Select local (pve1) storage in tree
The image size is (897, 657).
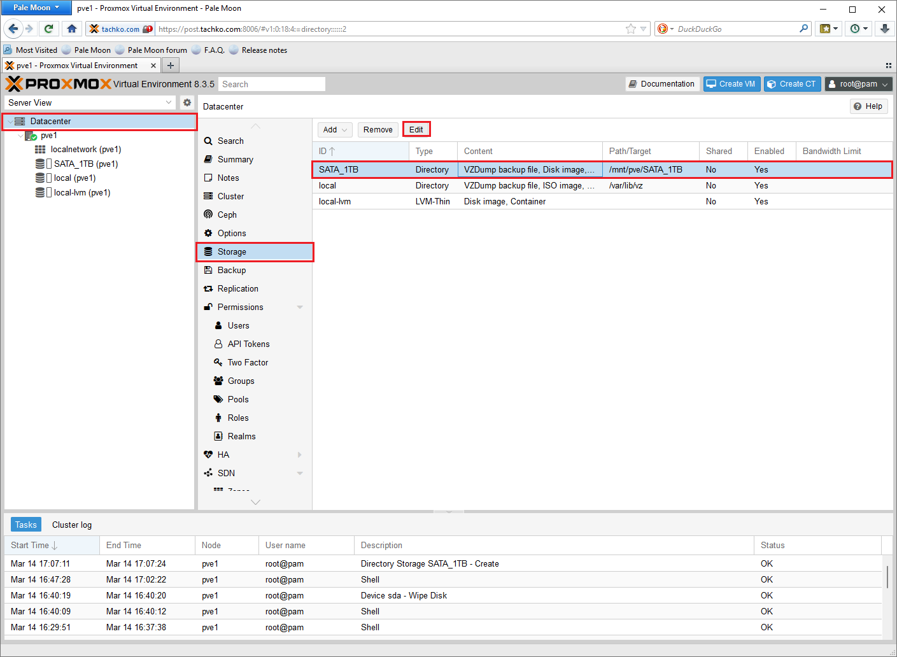74,178
